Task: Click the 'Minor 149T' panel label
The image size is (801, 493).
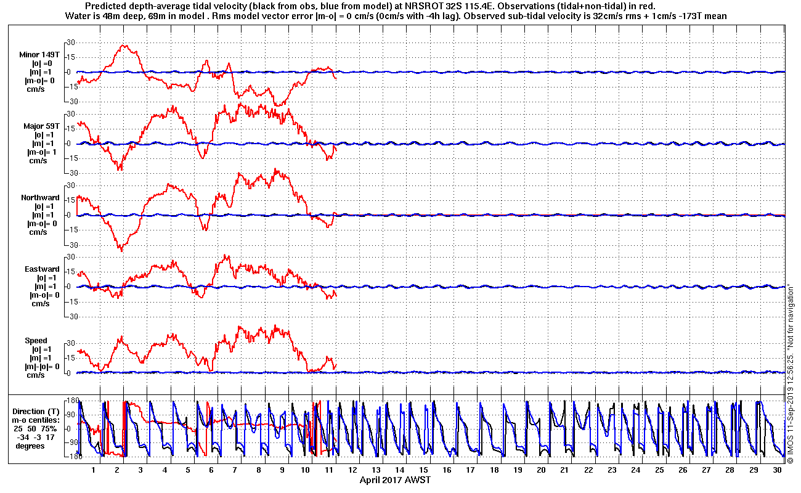Action: tap(39, 54)
